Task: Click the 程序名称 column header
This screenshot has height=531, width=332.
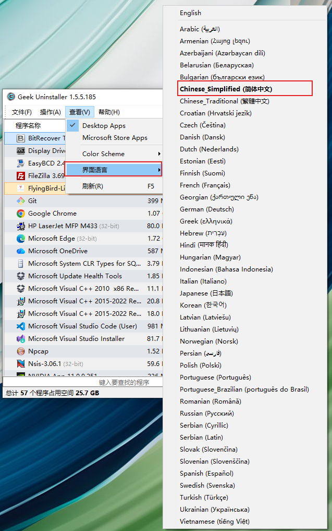Action: (28, 126)
